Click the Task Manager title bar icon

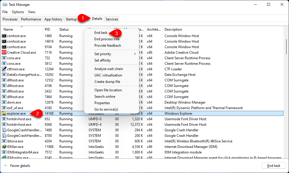coord(5,4)
